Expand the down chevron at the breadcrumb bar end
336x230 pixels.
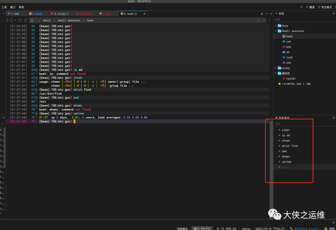click(264, 20)
